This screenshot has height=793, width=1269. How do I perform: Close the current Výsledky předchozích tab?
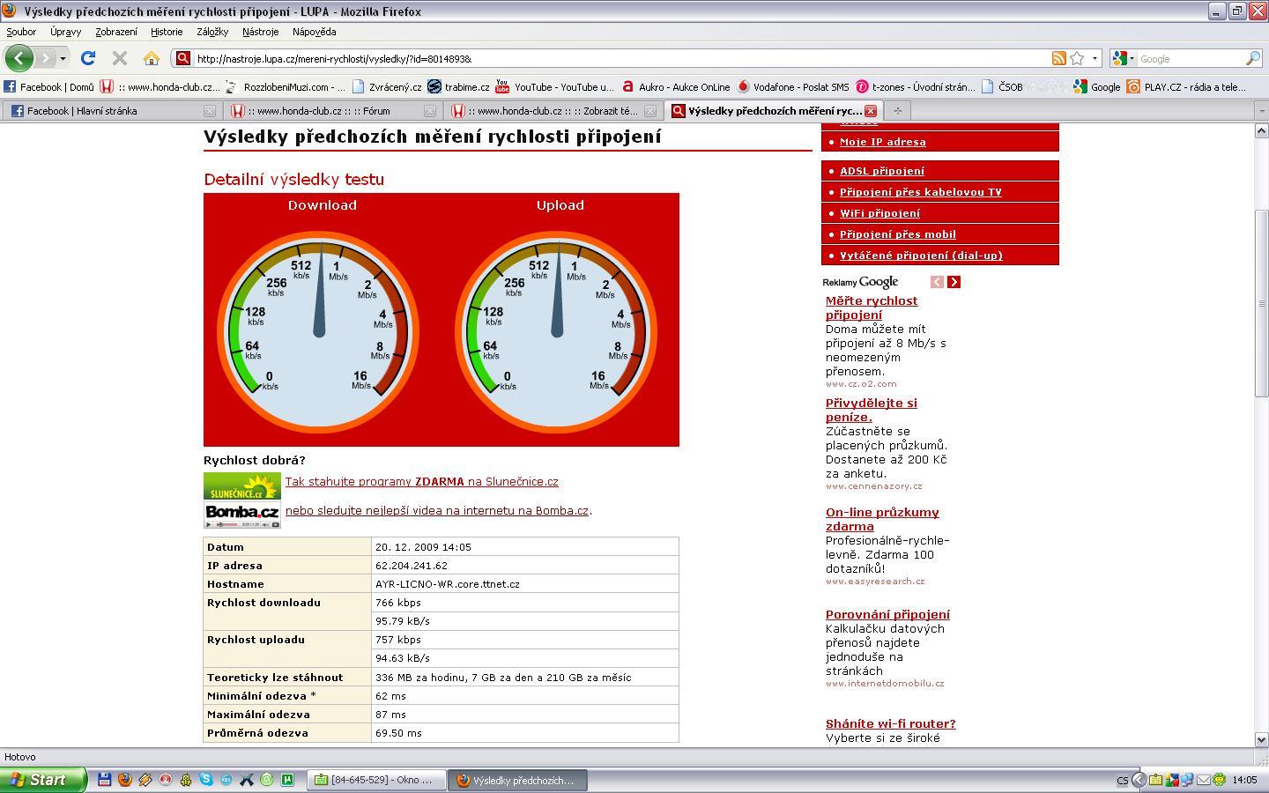870,111
